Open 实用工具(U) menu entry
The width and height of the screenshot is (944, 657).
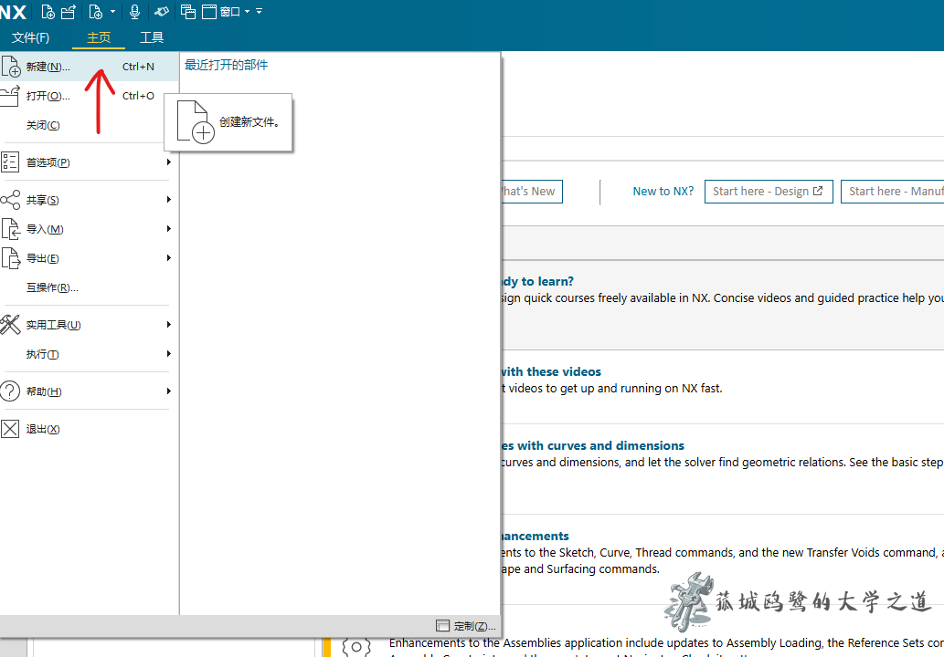coord(90,325)
